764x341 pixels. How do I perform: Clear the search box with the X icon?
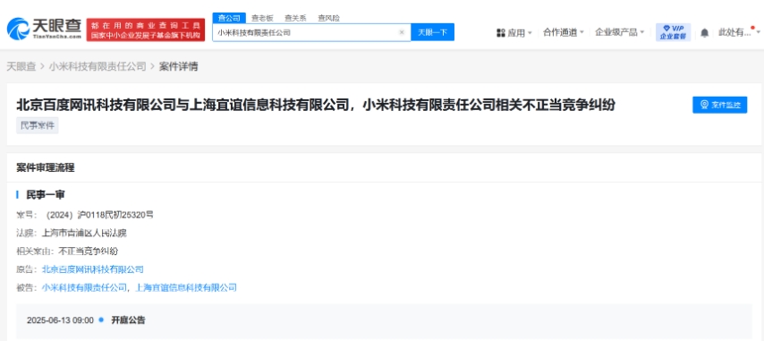click(x=402, y=32)
